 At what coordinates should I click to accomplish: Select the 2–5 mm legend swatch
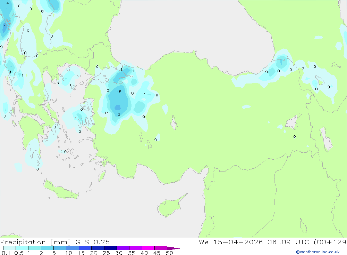pos(47,248)
